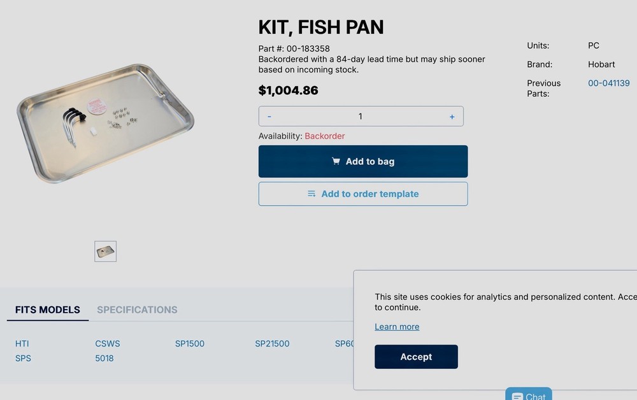
Task: Click the Add to order template button
Action: coord(362,194)
